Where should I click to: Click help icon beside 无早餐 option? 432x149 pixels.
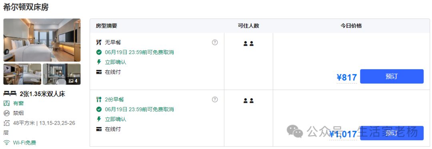point(215,42)
